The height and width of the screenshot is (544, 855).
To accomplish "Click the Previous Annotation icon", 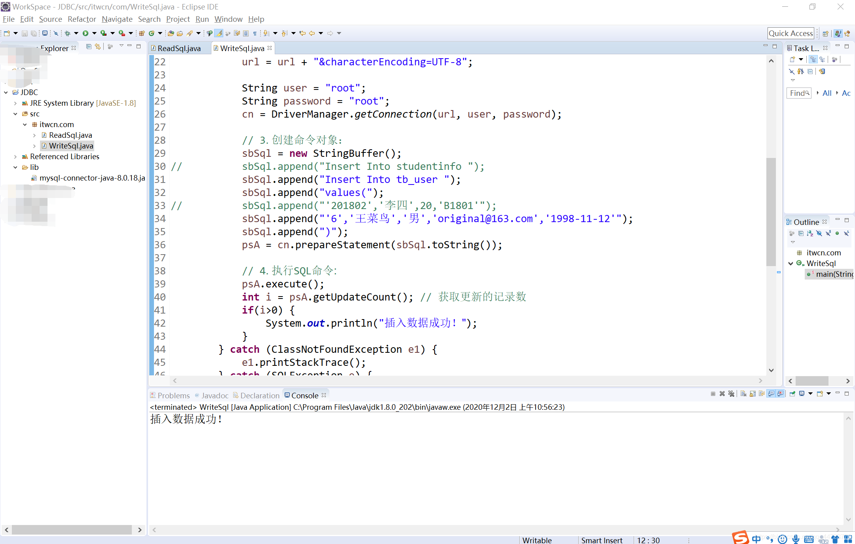I will tap(284, 33).
